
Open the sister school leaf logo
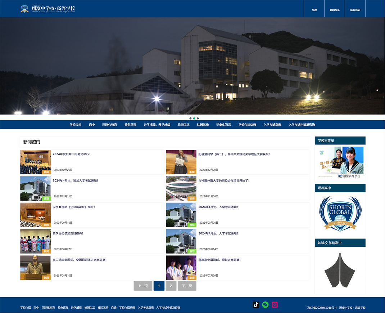340,270
